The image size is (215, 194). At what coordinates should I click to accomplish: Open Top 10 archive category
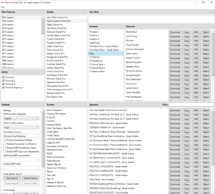point(50,179)
